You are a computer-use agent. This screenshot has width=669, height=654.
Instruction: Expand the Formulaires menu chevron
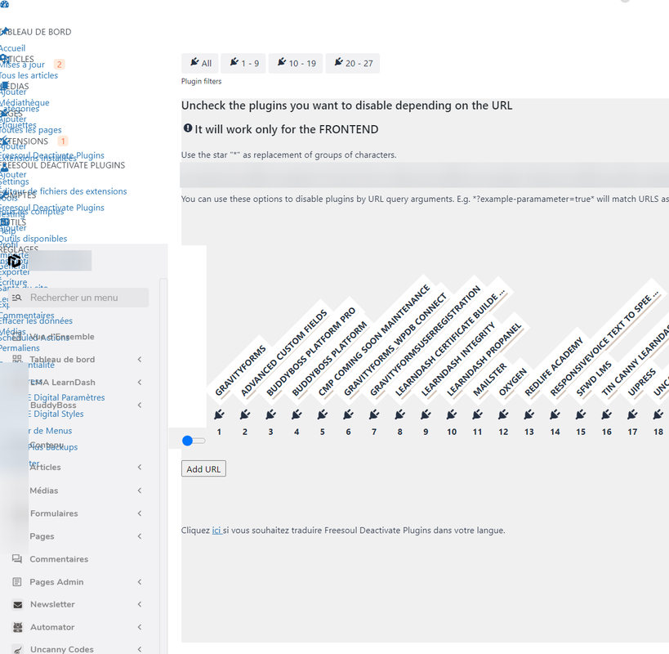tap(140, 513)
